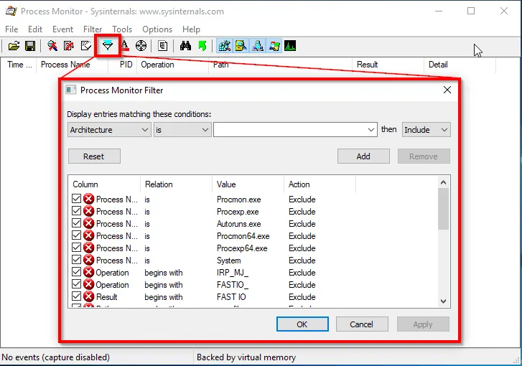This screenshot has width=522, height=366.
Task: Open the Architecture column dropdown
Action: point(109,130)
